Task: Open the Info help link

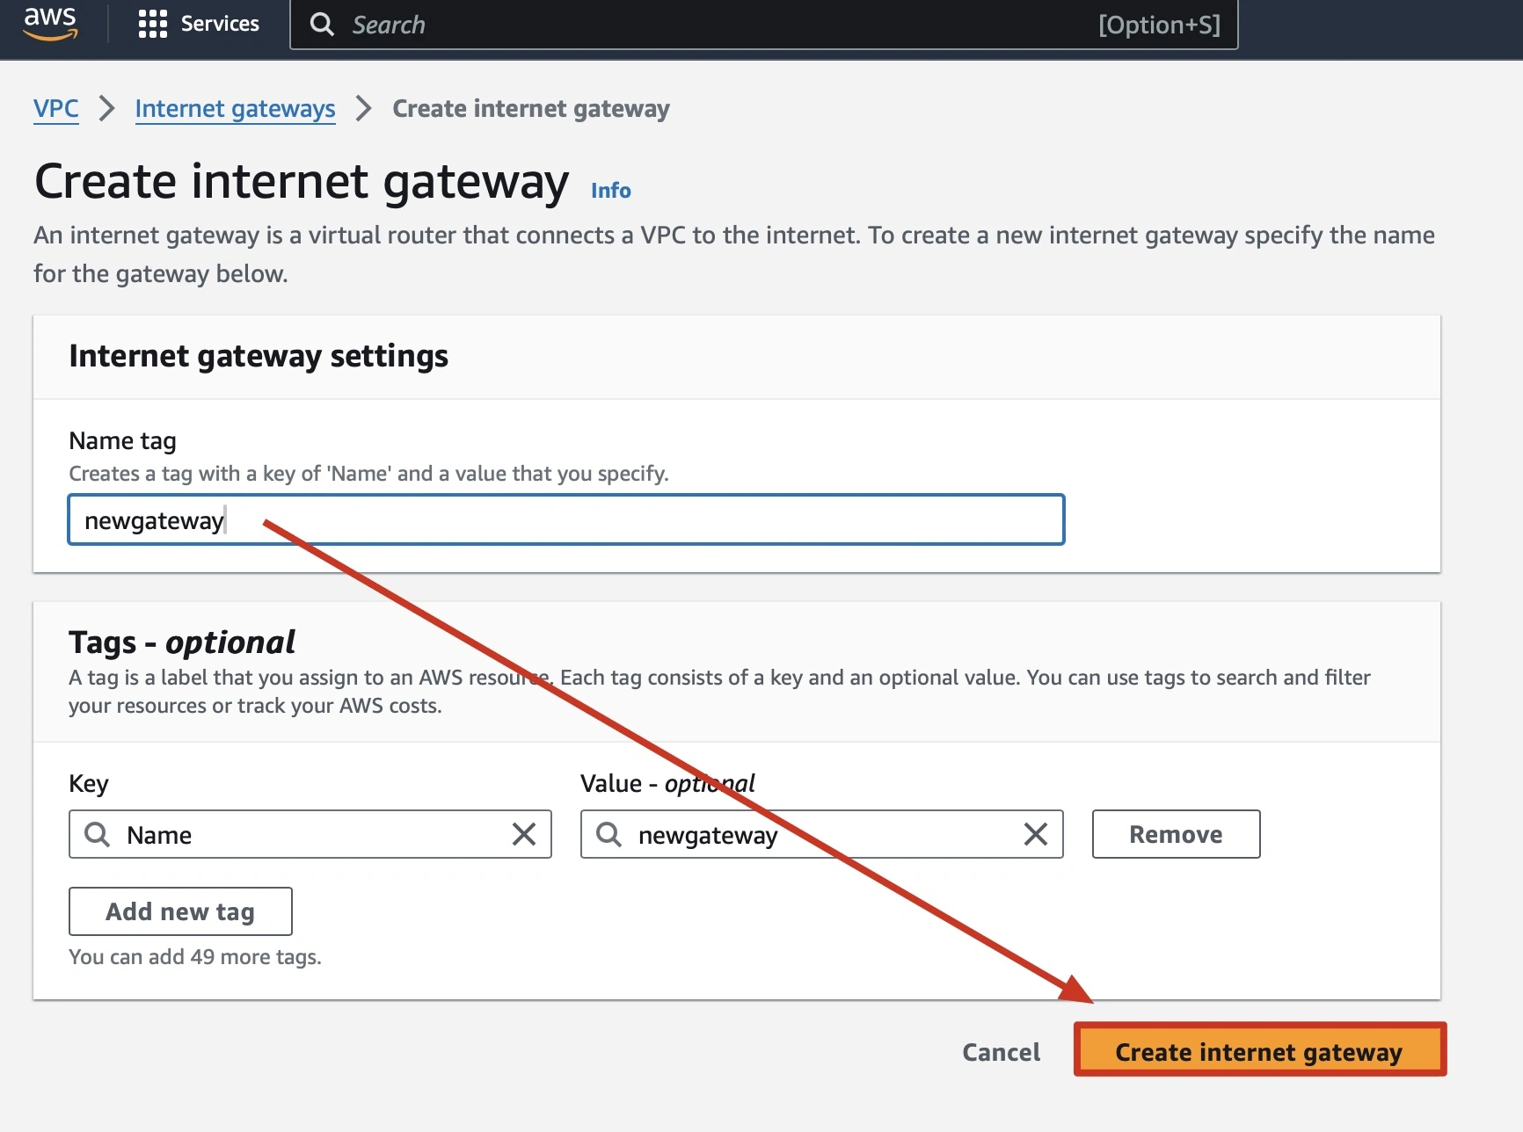Action: pyautogui.click(x=610, y=191)
